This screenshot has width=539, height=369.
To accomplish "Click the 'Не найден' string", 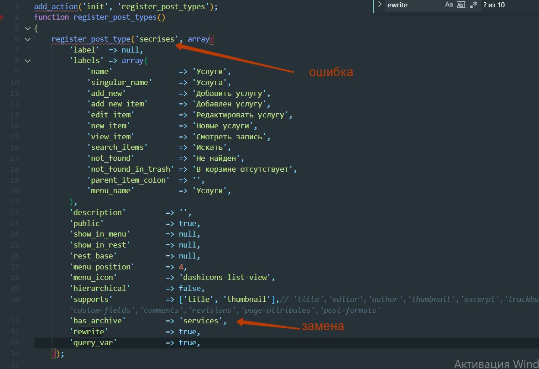I will tap(216, 158).
